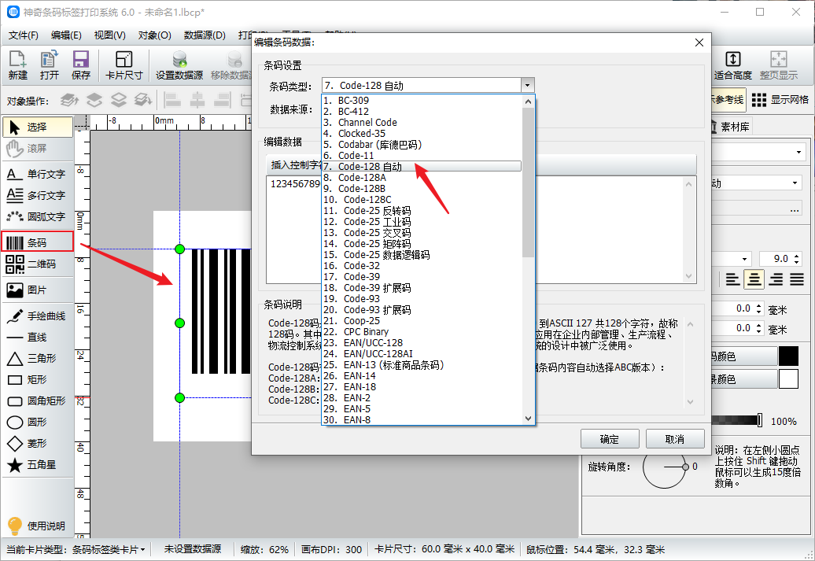The height and width of the screenshot is (561, 815).
Task: Toggle 显示网格 grid display
Action: (780, 100)
